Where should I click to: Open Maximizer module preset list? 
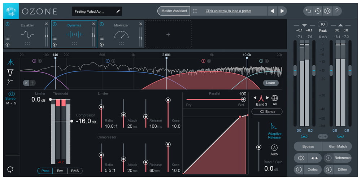[102, 38]
